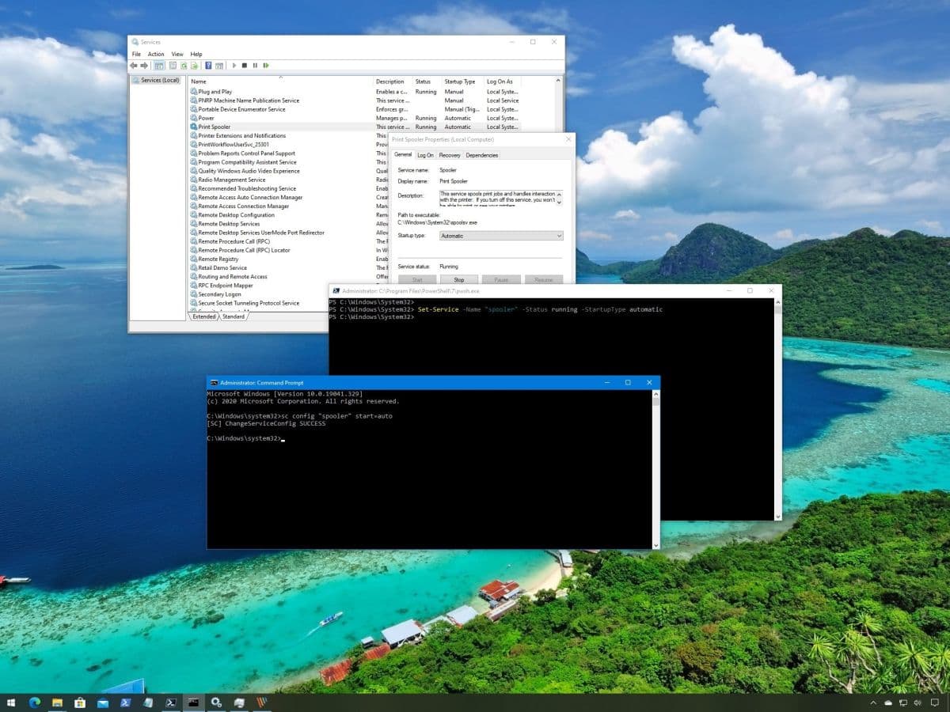Open the OneDrive cloud icon in system tray

click(x=888, y=703)
